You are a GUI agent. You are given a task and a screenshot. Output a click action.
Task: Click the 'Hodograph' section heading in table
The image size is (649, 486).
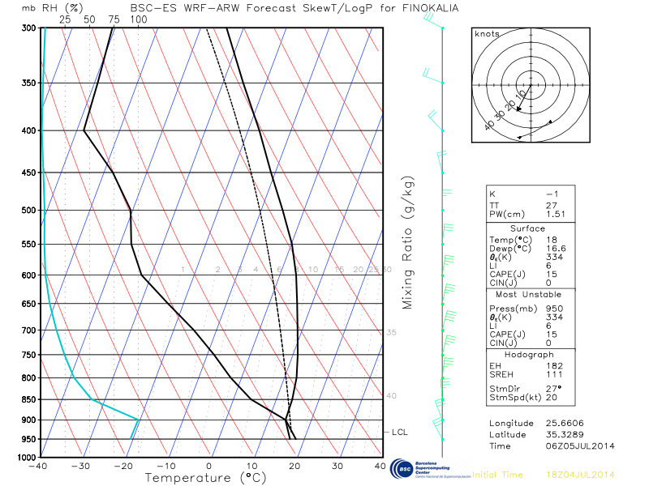tap(529, 355)
